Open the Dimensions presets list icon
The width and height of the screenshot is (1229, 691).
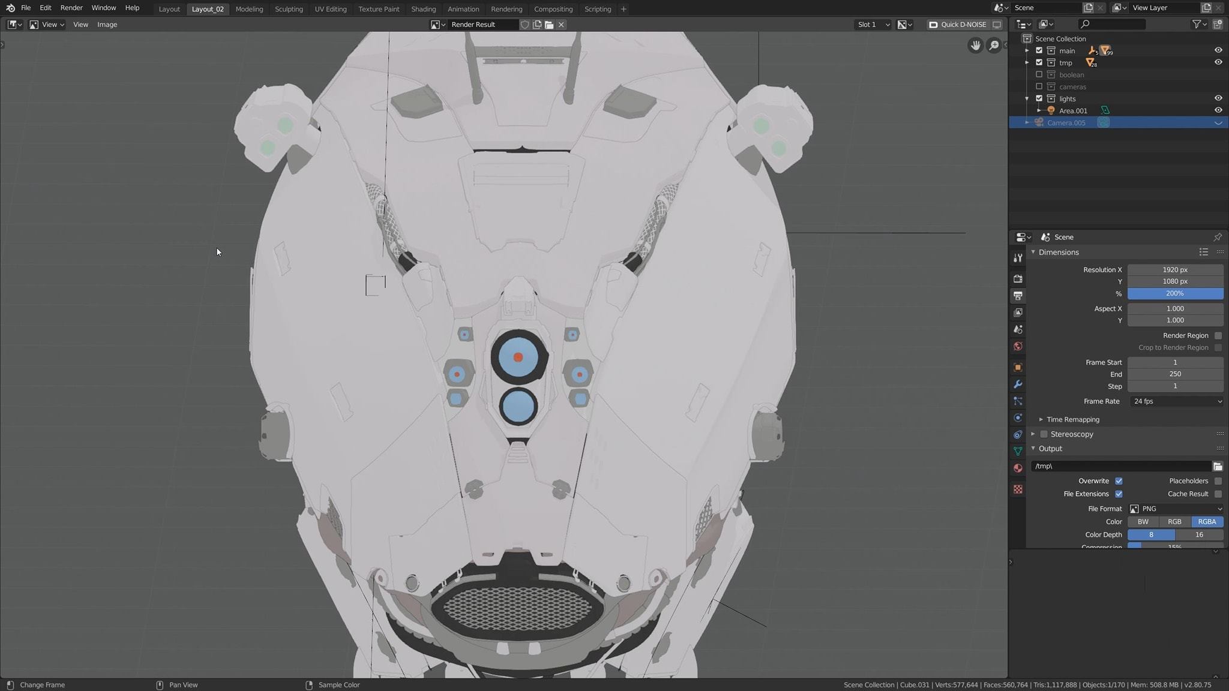[1204, 252]
